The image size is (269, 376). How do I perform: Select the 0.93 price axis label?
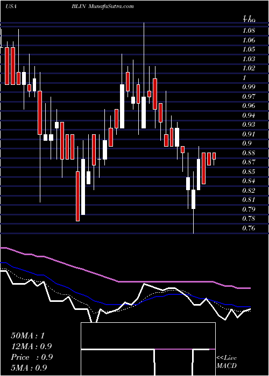(x=249, y=125)
